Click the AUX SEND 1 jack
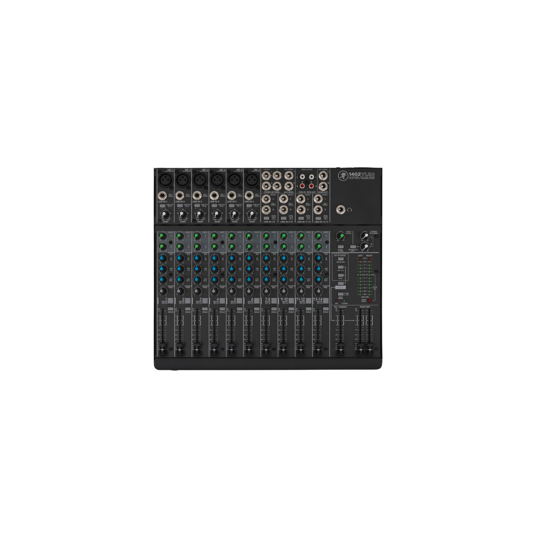Screen dimensions: 536x536 point(289,175)
